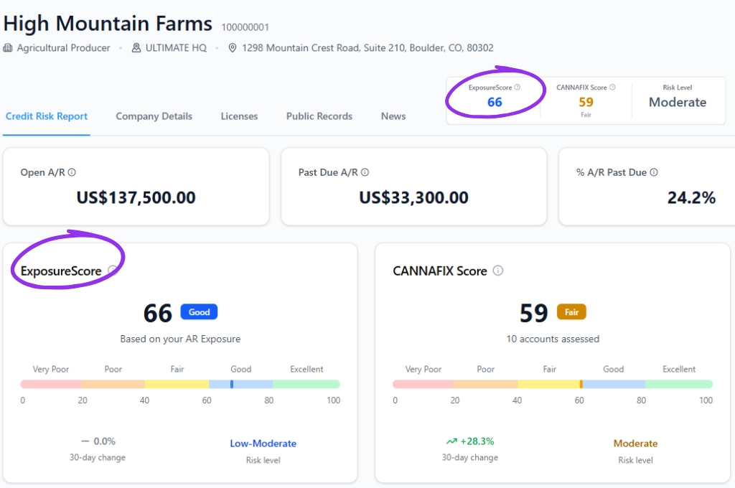
Task: Click the yellow Fair segment of ExposureScore bar
Action: 177,385
